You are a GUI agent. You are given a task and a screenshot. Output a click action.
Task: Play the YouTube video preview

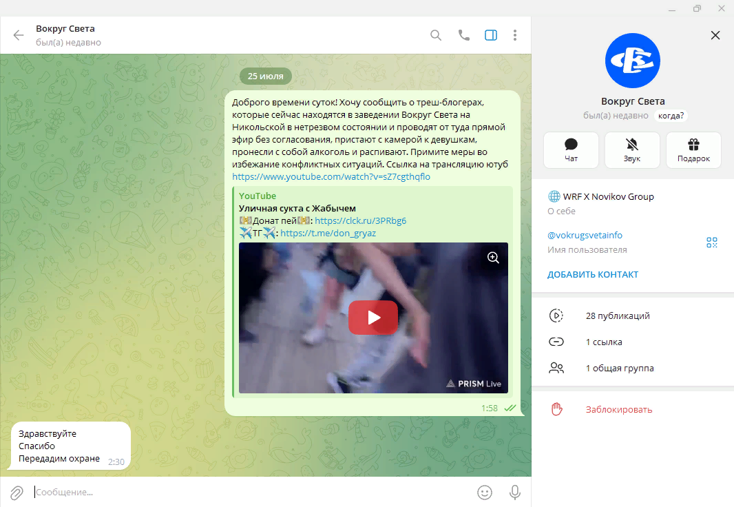click(373, 318)
